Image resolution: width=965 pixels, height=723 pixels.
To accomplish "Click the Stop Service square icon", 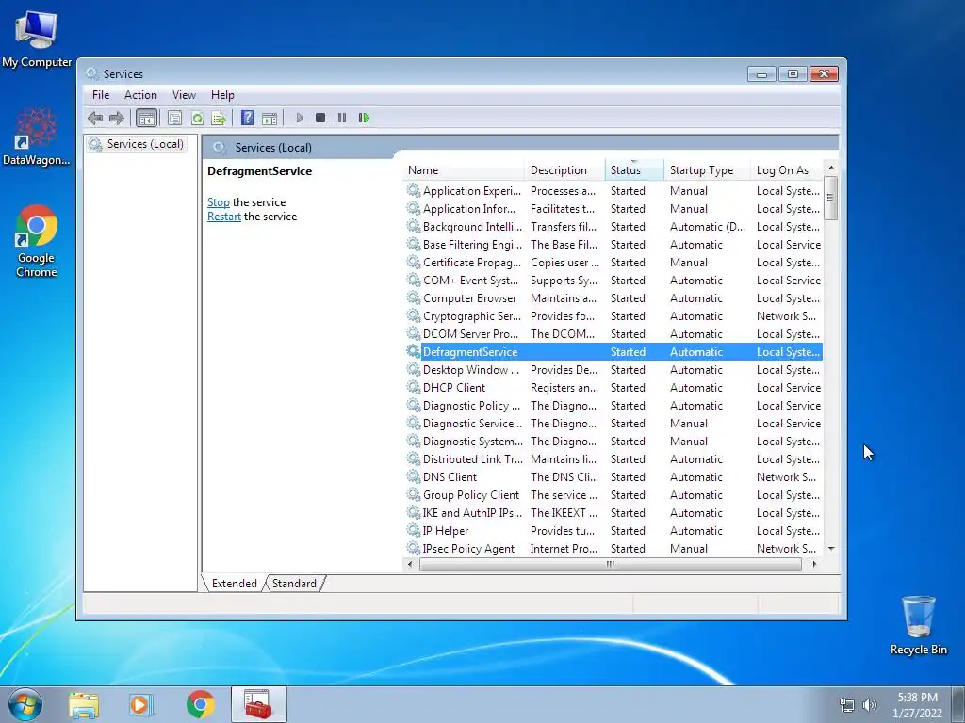I will (320, 118).
